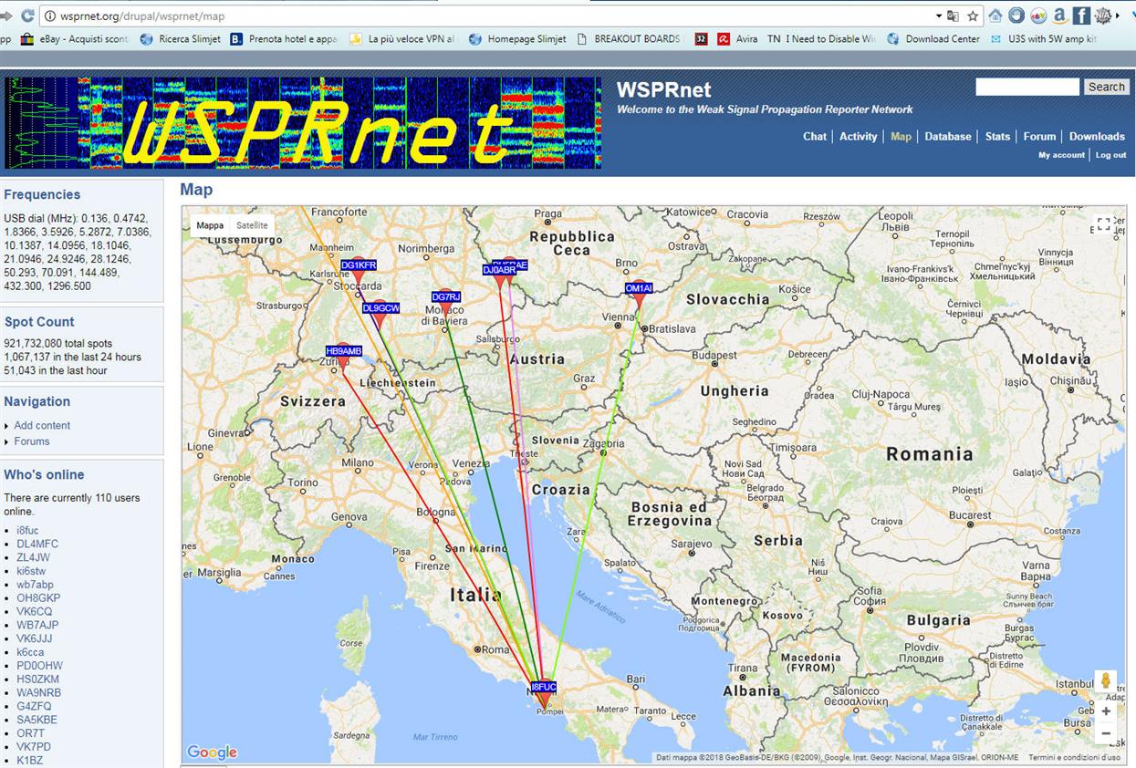Open user VK7PD profile link

(34, 747)
